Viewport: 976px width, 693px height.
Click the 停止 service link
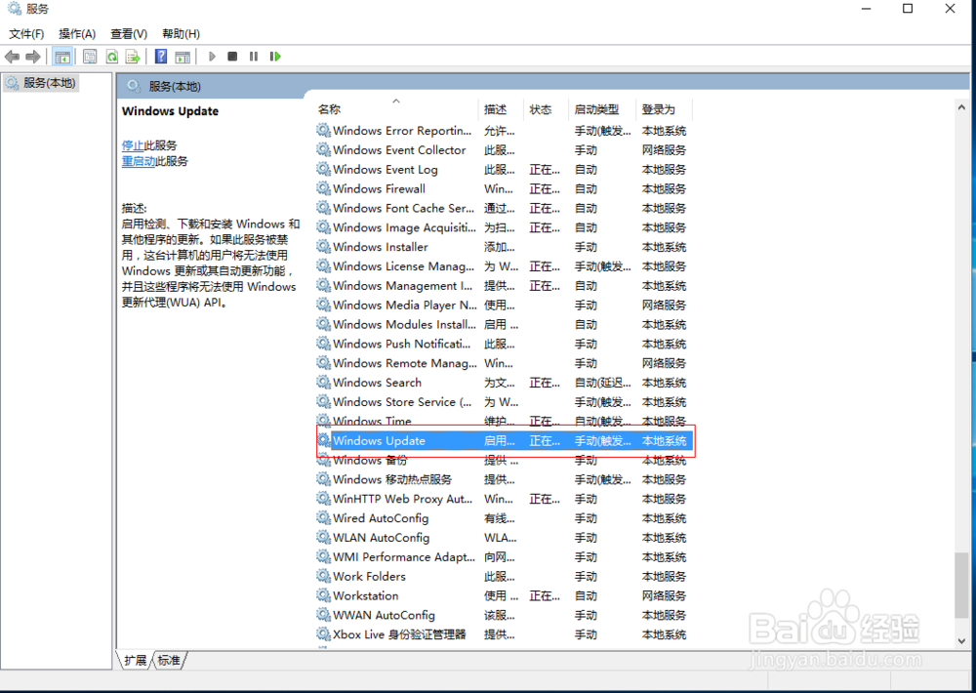pos(133,145)
